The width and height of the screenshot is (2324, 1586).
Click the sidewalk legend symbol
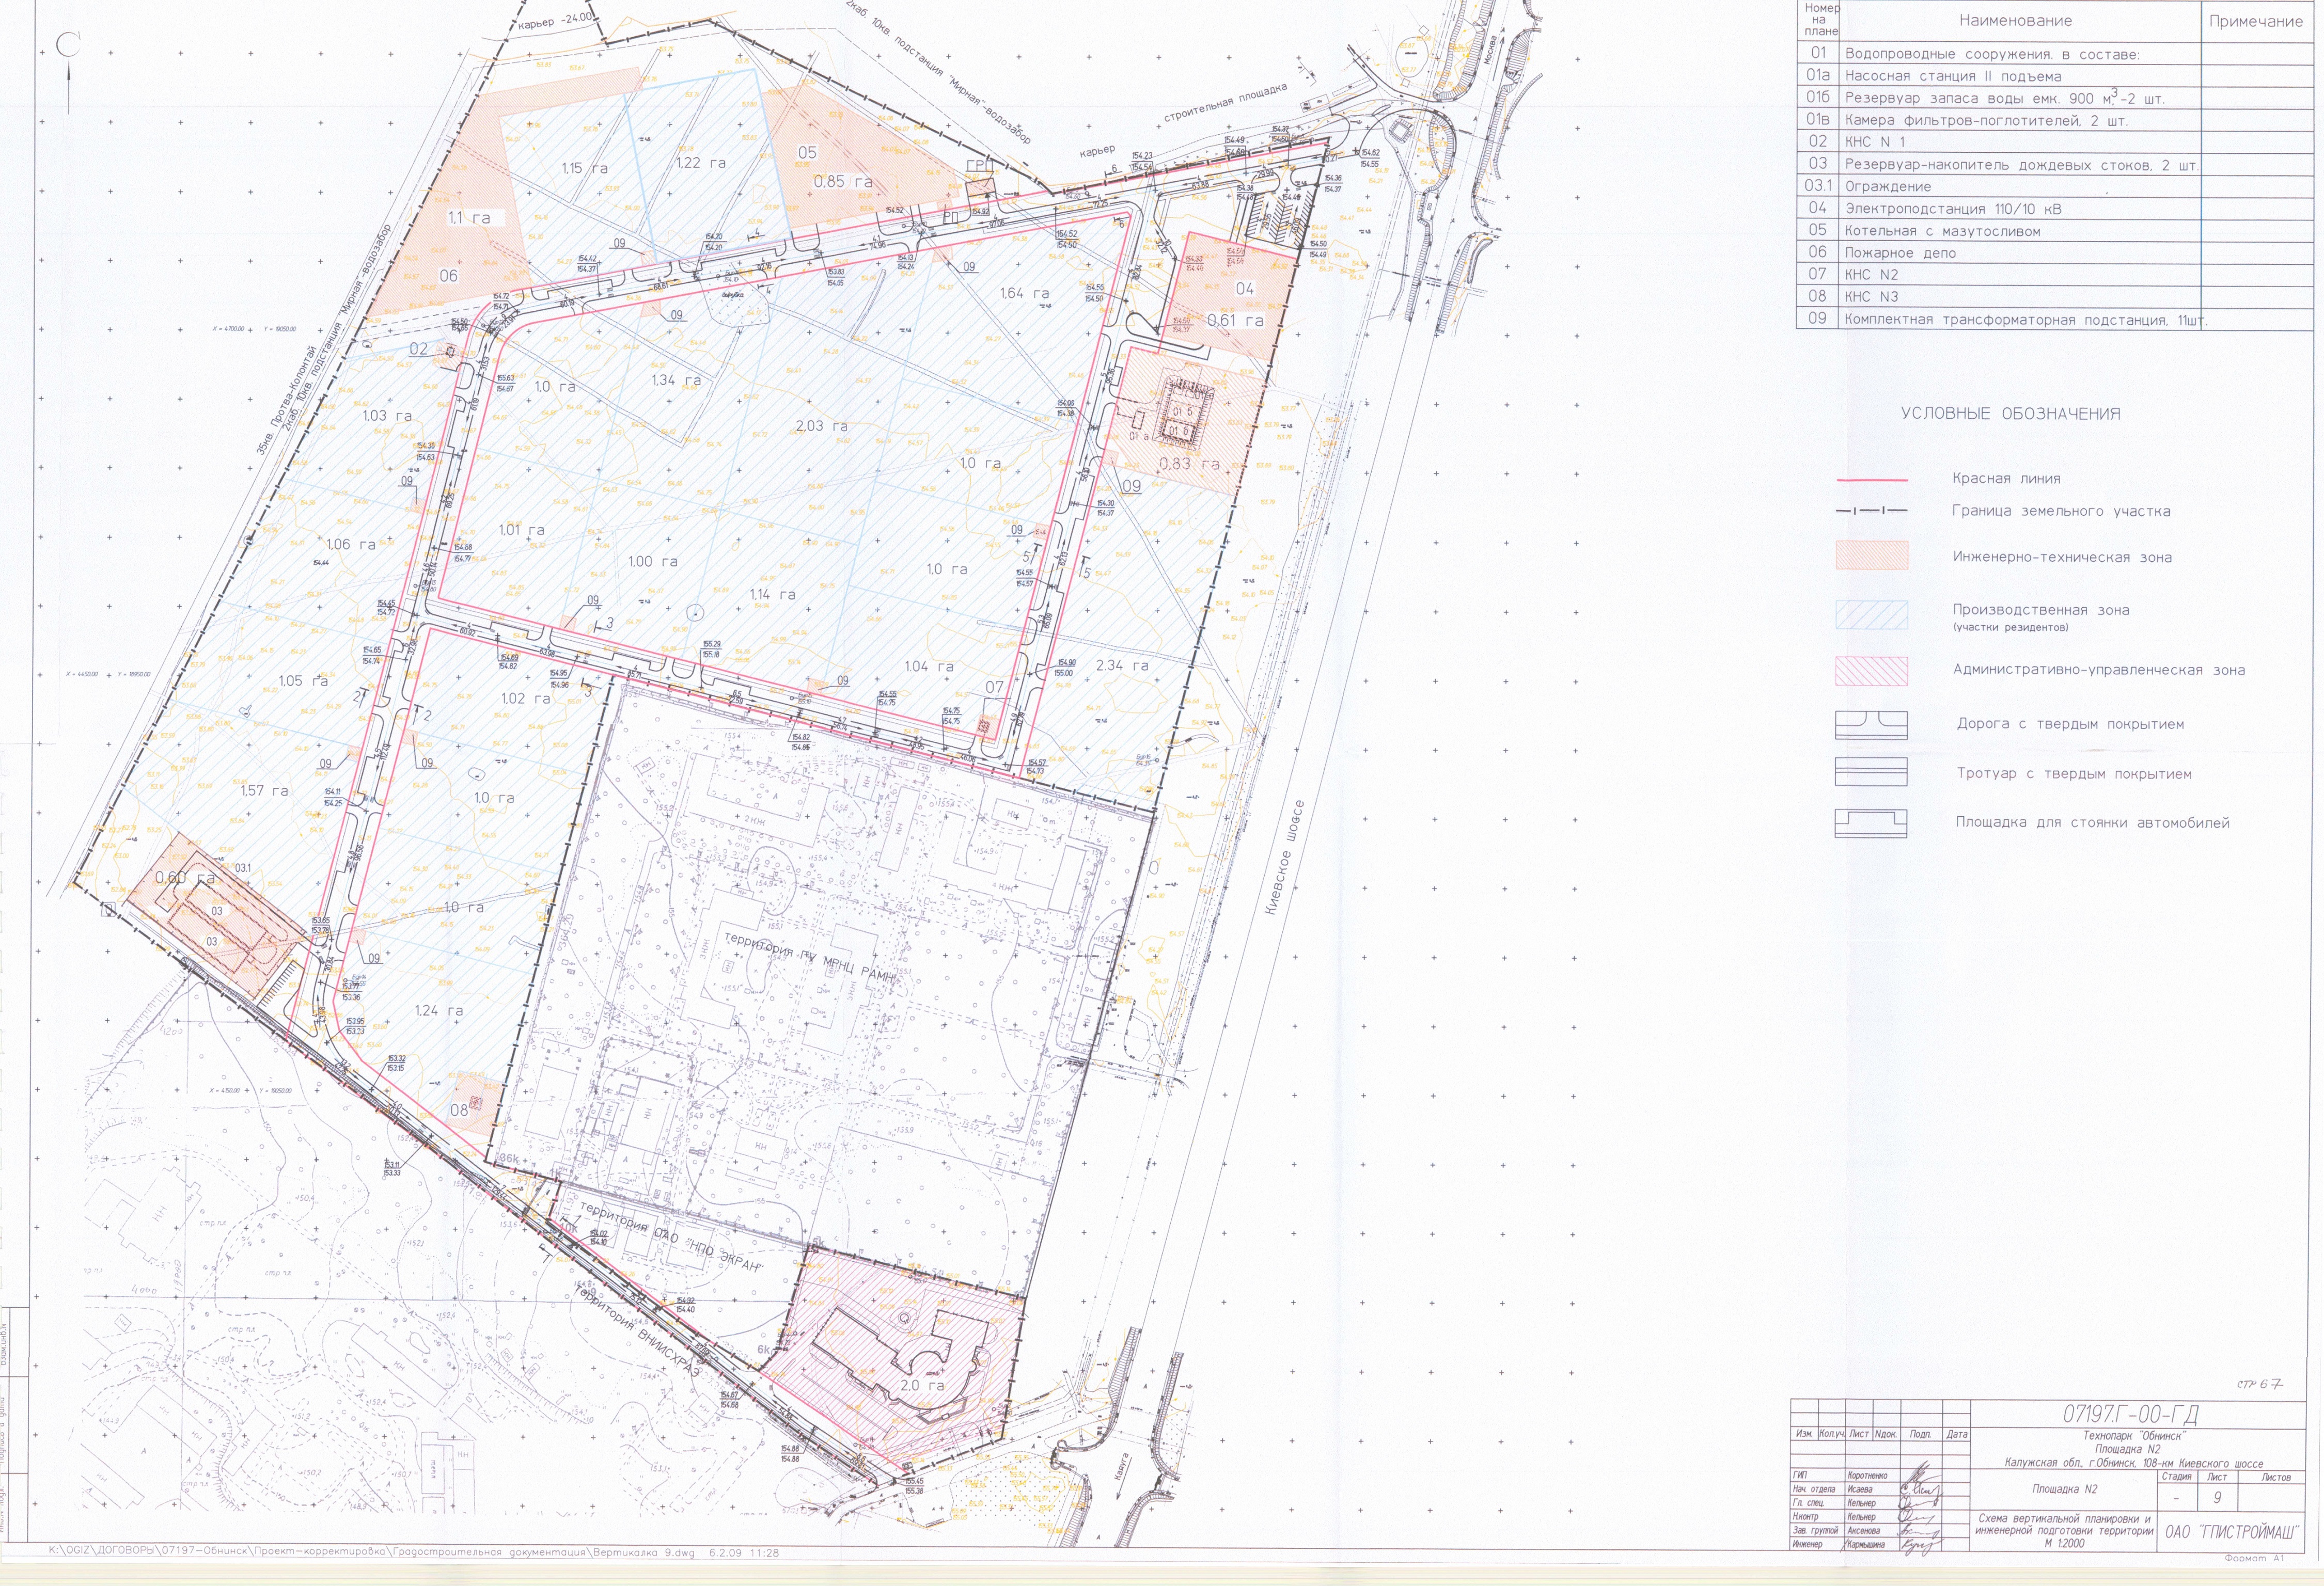[x=1870, y=772]
